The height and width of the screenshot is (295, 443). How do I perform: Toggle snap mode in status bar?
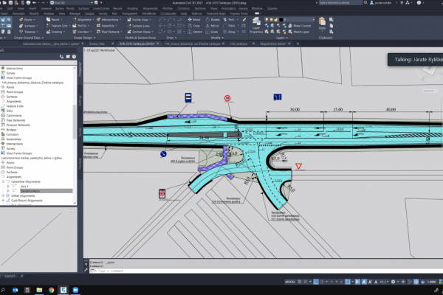coord(306,282)
